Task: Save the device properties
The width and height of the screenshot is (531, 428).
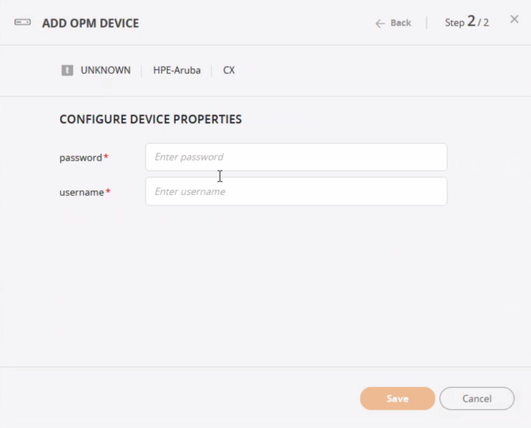Action: [397, 399]
